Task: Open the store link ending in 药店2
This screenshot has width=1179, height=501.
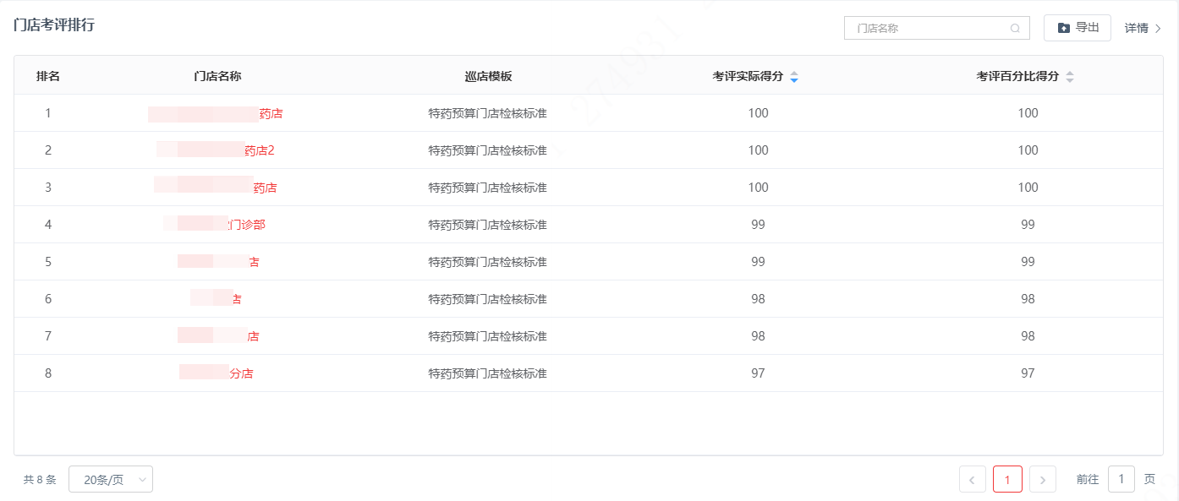Action: 217,151
